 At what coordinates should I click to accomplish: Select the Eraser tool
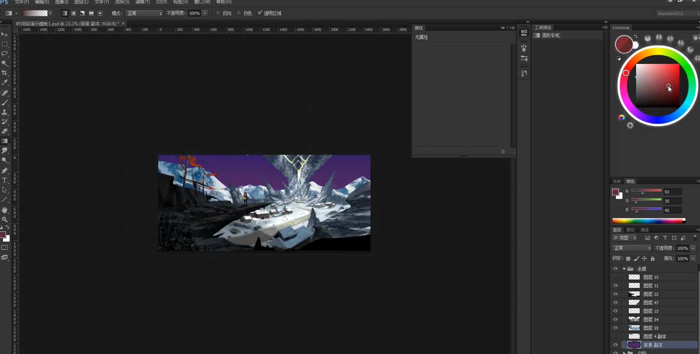(5, 132)
